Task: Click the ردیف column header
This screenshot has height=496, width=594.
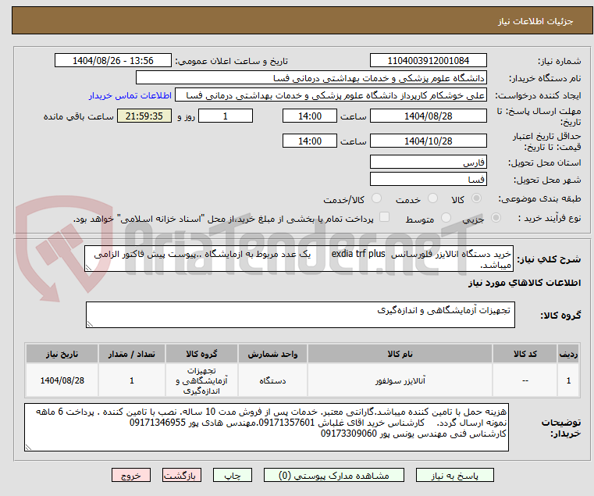Action: pyautogui.click(x=568, y=354)
